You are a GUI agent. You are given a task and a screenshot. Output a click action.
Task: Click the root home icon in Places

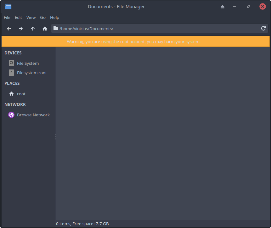[11, 94]
